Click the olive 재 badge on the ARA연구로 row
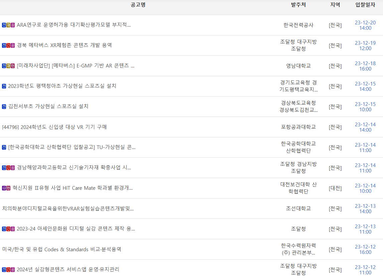Viewport: 383px width, 278px height. (8, 25)
